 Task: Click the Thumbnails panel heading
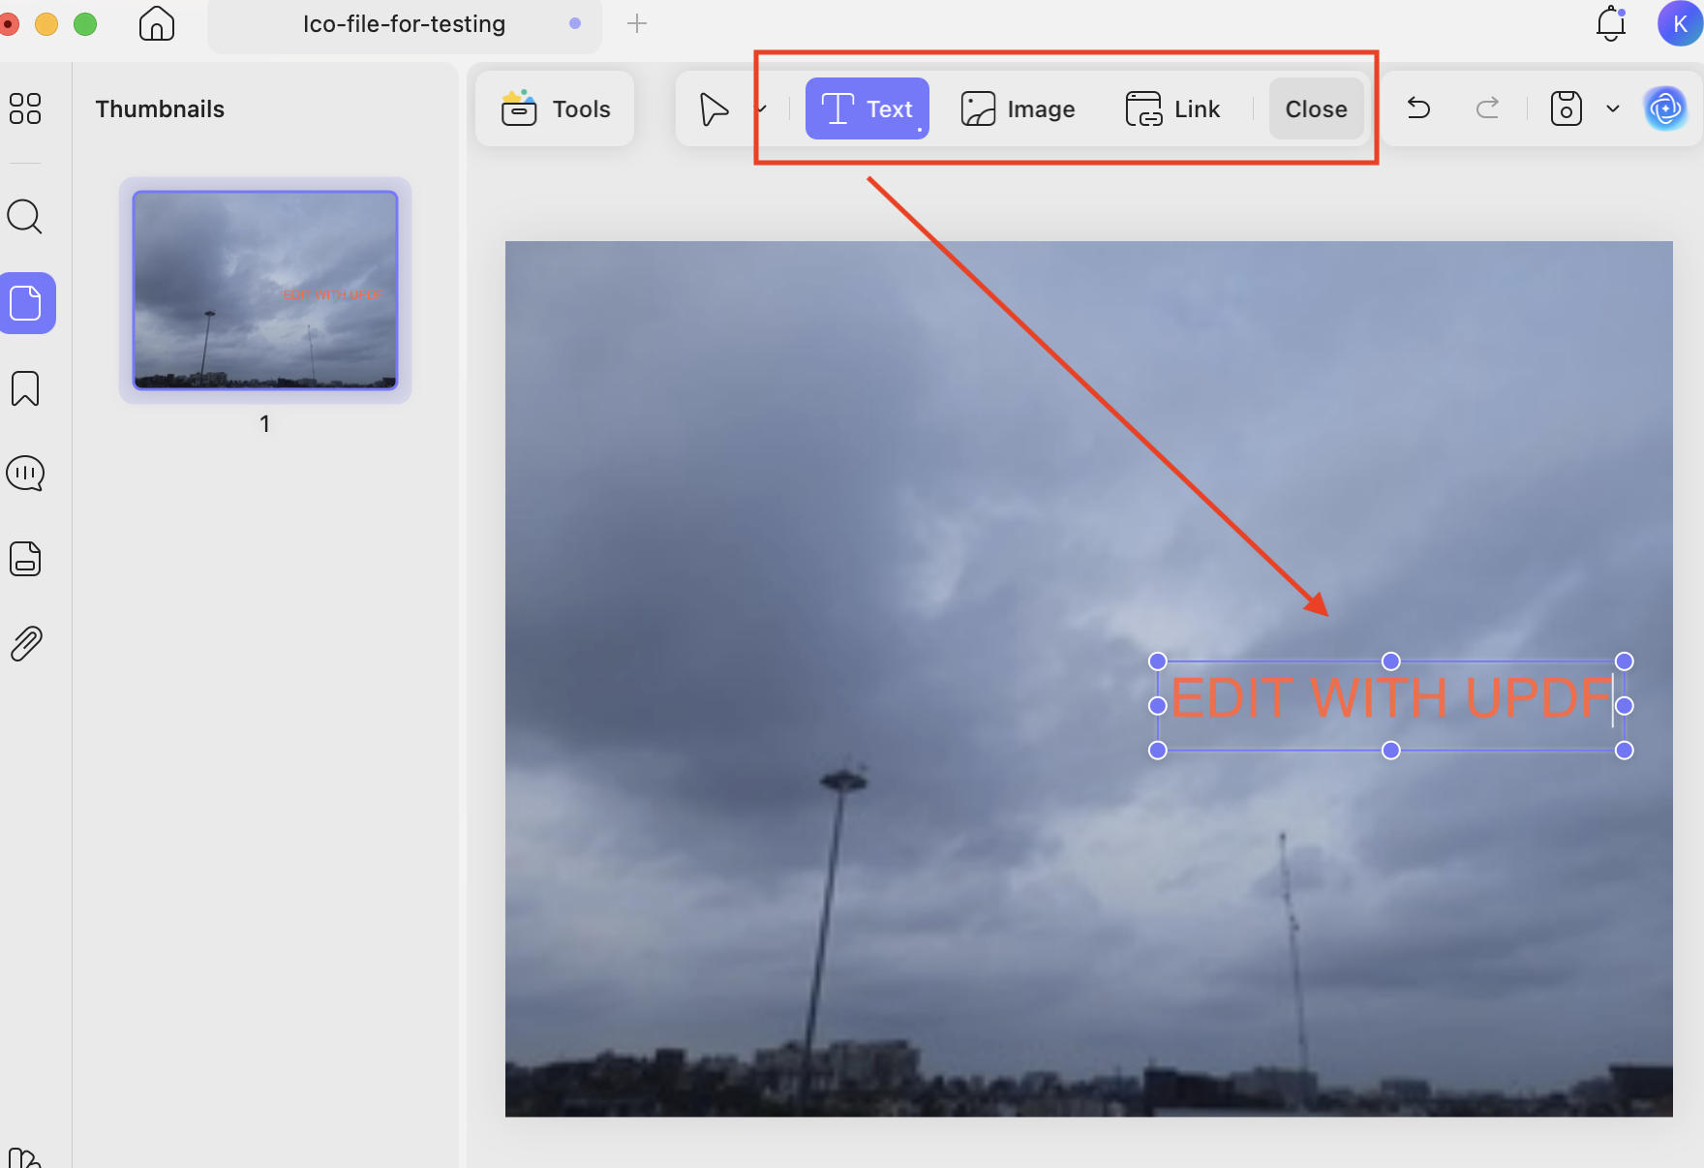[x=160, y=109]
